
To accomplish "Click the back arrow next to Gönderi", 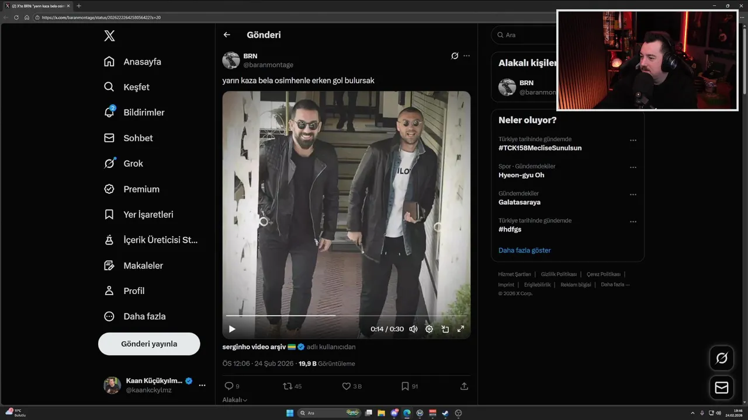I will click(x=227, y=35).
